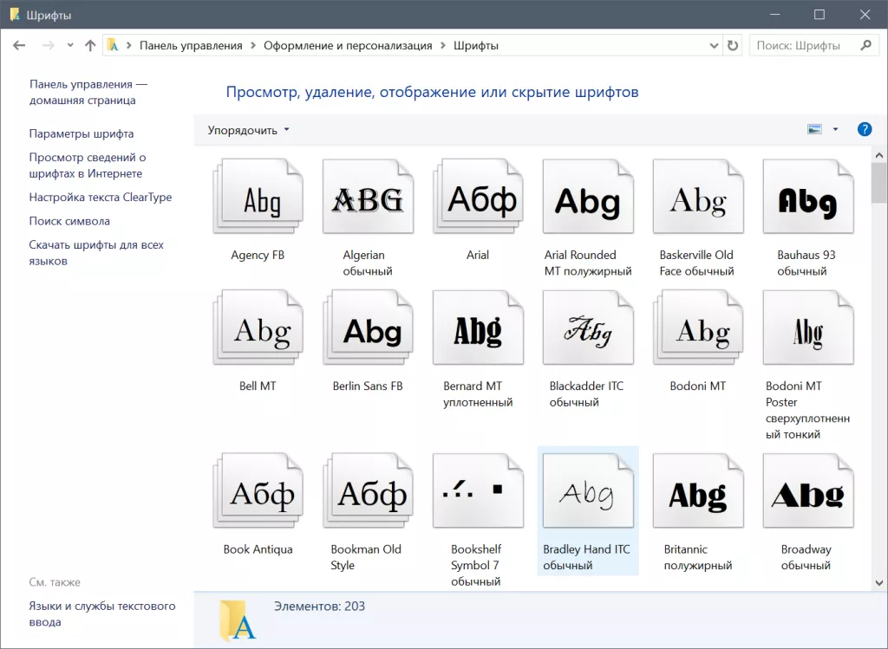Open the Упорядочить dropdown menu
Screen dimensions: 888x649
point(249,130)
